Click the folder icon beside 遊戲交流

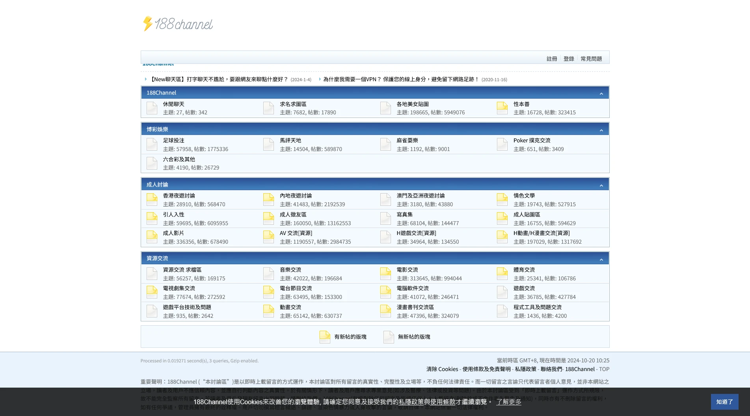(502, 292)
